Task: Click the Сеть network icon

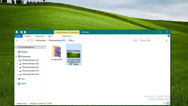Action: 19,79
